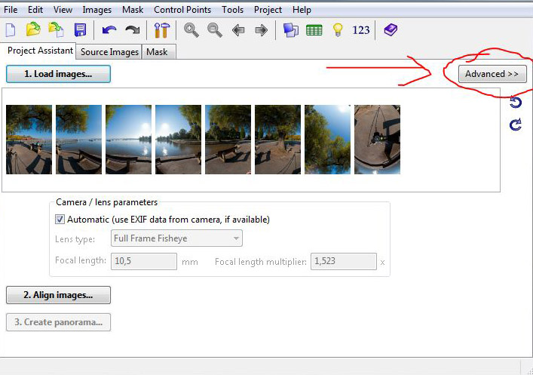Open the control points table icon
The height and width of the screenshot is (375, 533).
point(314,30)
